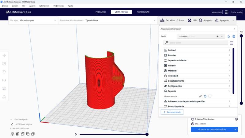Collapse the Soporte settings category
The image size is (245, 138).
[197, 91]
